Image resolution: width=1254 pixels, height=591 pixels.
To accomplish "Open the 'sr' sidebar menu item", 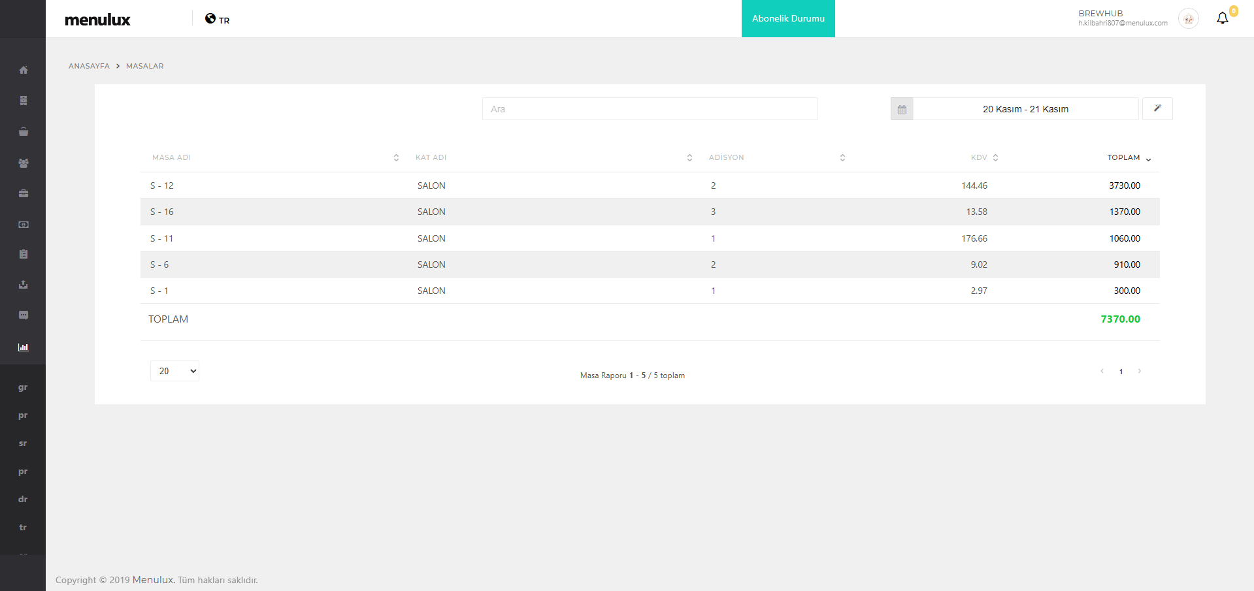I will tap(23, 443).
